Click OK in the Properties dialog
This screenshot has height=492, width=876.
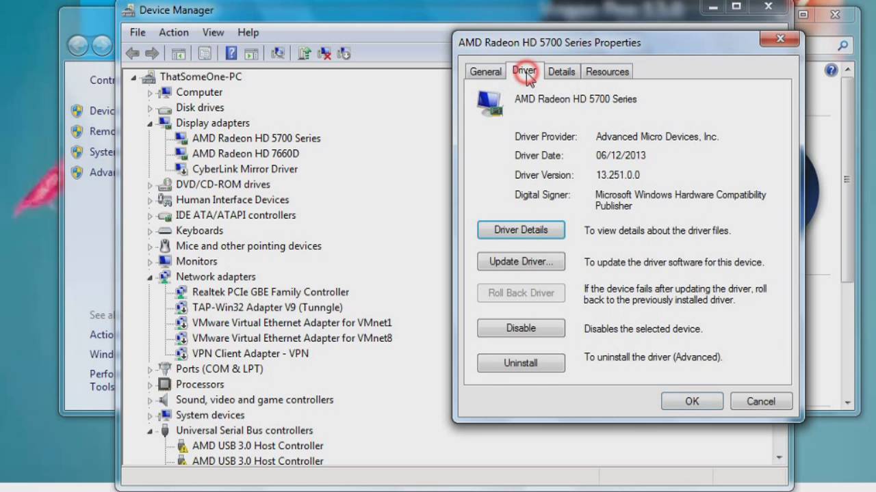click(x=692, y=401)
